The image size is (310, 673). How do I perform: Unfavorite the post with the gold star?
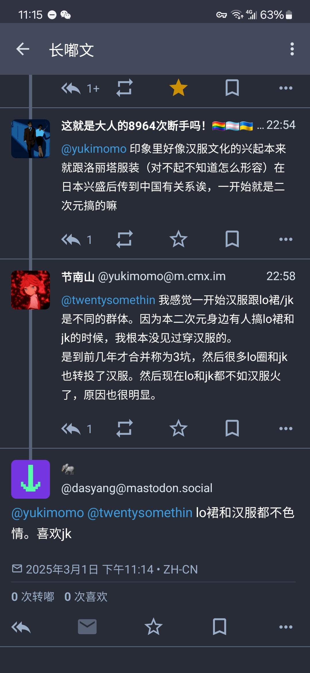[178, 88]
